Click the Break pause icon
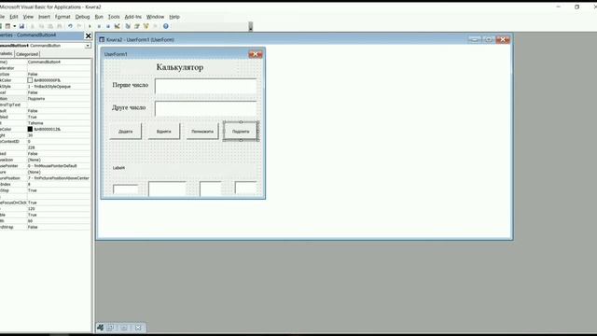The height and width of the screenshot is (336, 597). tap(99, 26)
